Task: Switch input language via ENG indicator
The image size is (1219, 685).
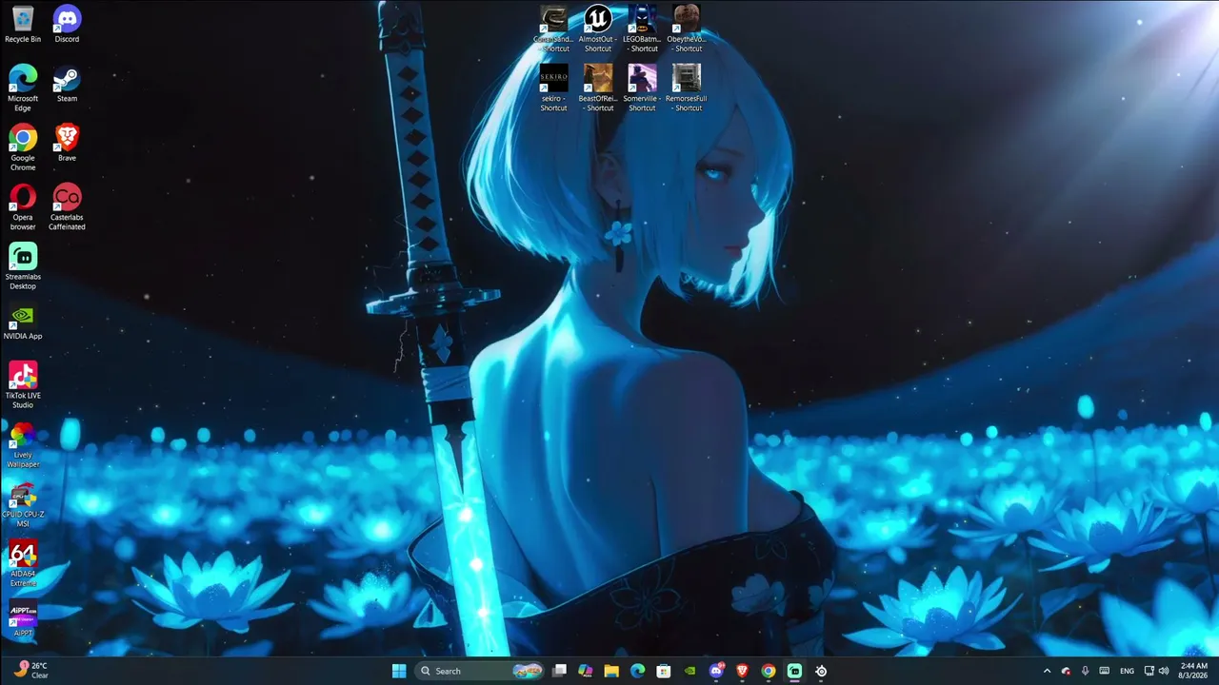Action: [1127, 671]
